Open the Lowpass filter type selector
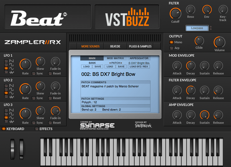Image resolution: width=231 pixels, height=167 pixels. 197,28
